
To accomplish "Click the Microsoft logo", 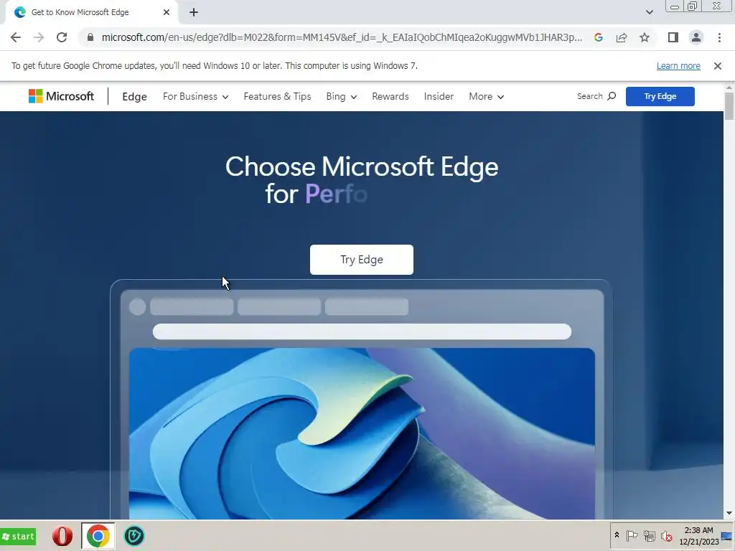I will click(61, 96).
